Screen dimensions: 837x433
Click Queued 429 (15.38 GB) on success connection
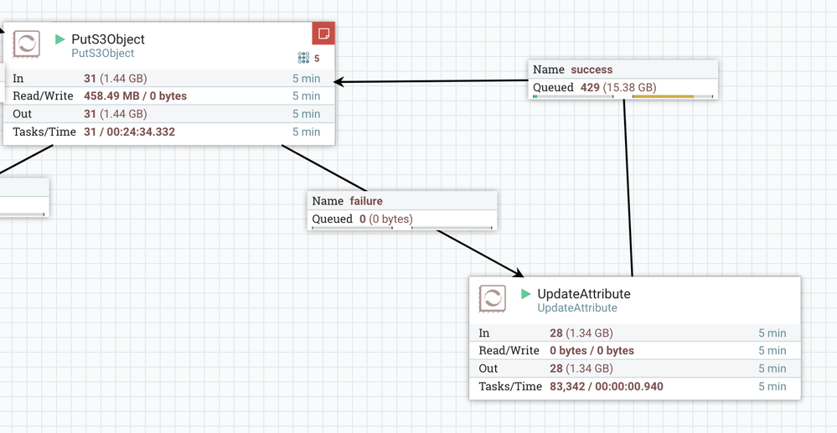click(x=595, y=88)
